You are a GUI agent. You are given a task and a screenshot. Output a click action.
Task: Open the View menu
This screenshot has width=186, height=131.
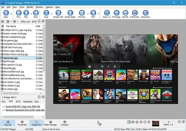pos(15,7)
